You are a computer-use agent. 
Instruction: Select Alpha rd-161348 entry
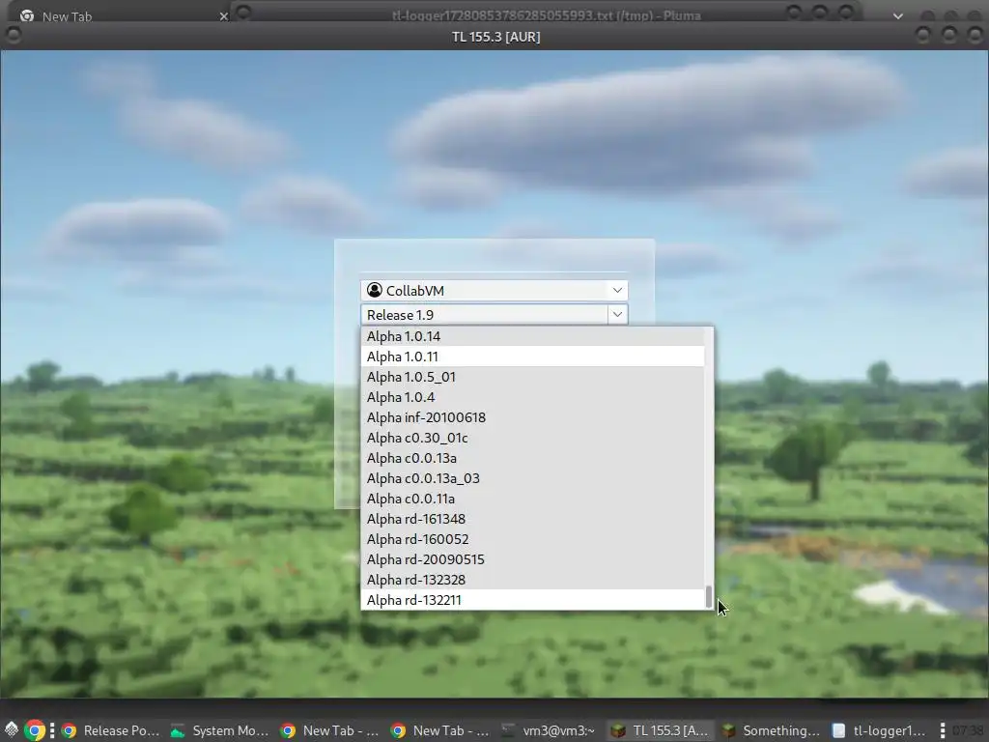tap(532, 519)
